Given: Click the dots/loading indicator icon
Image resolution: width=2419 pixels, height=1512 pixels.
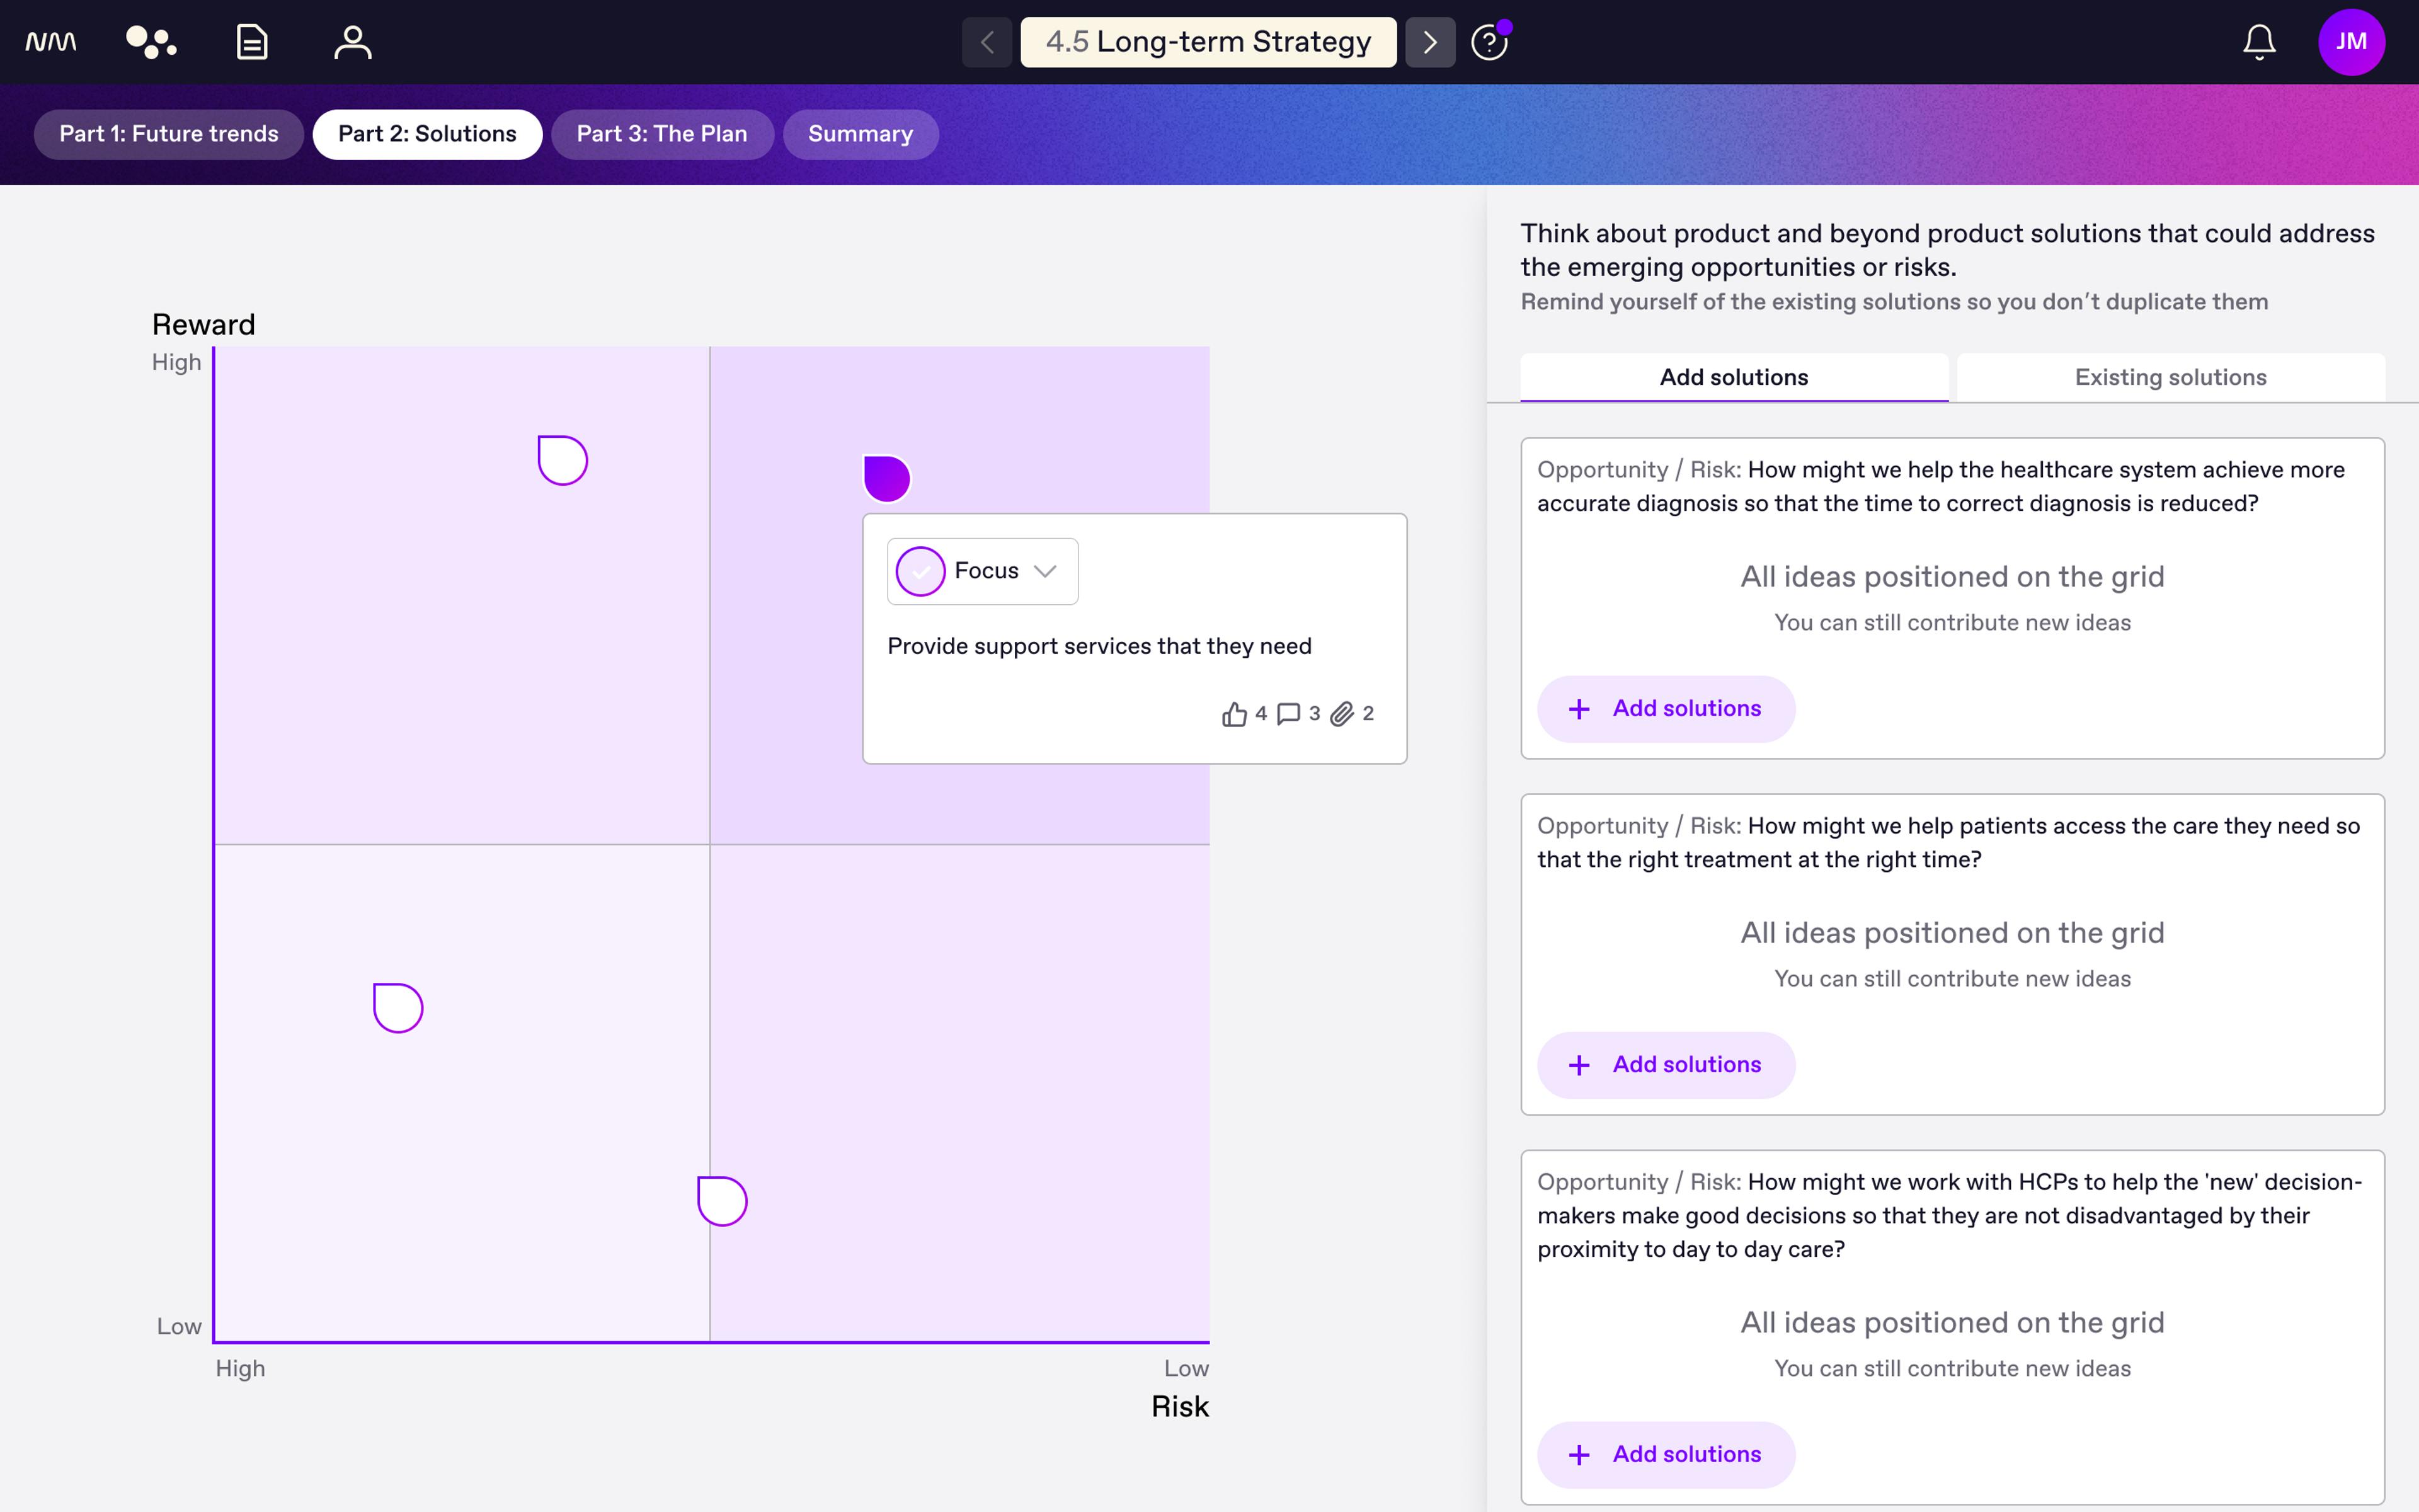Looking at the screenshot, I should [x=152, y=42].
